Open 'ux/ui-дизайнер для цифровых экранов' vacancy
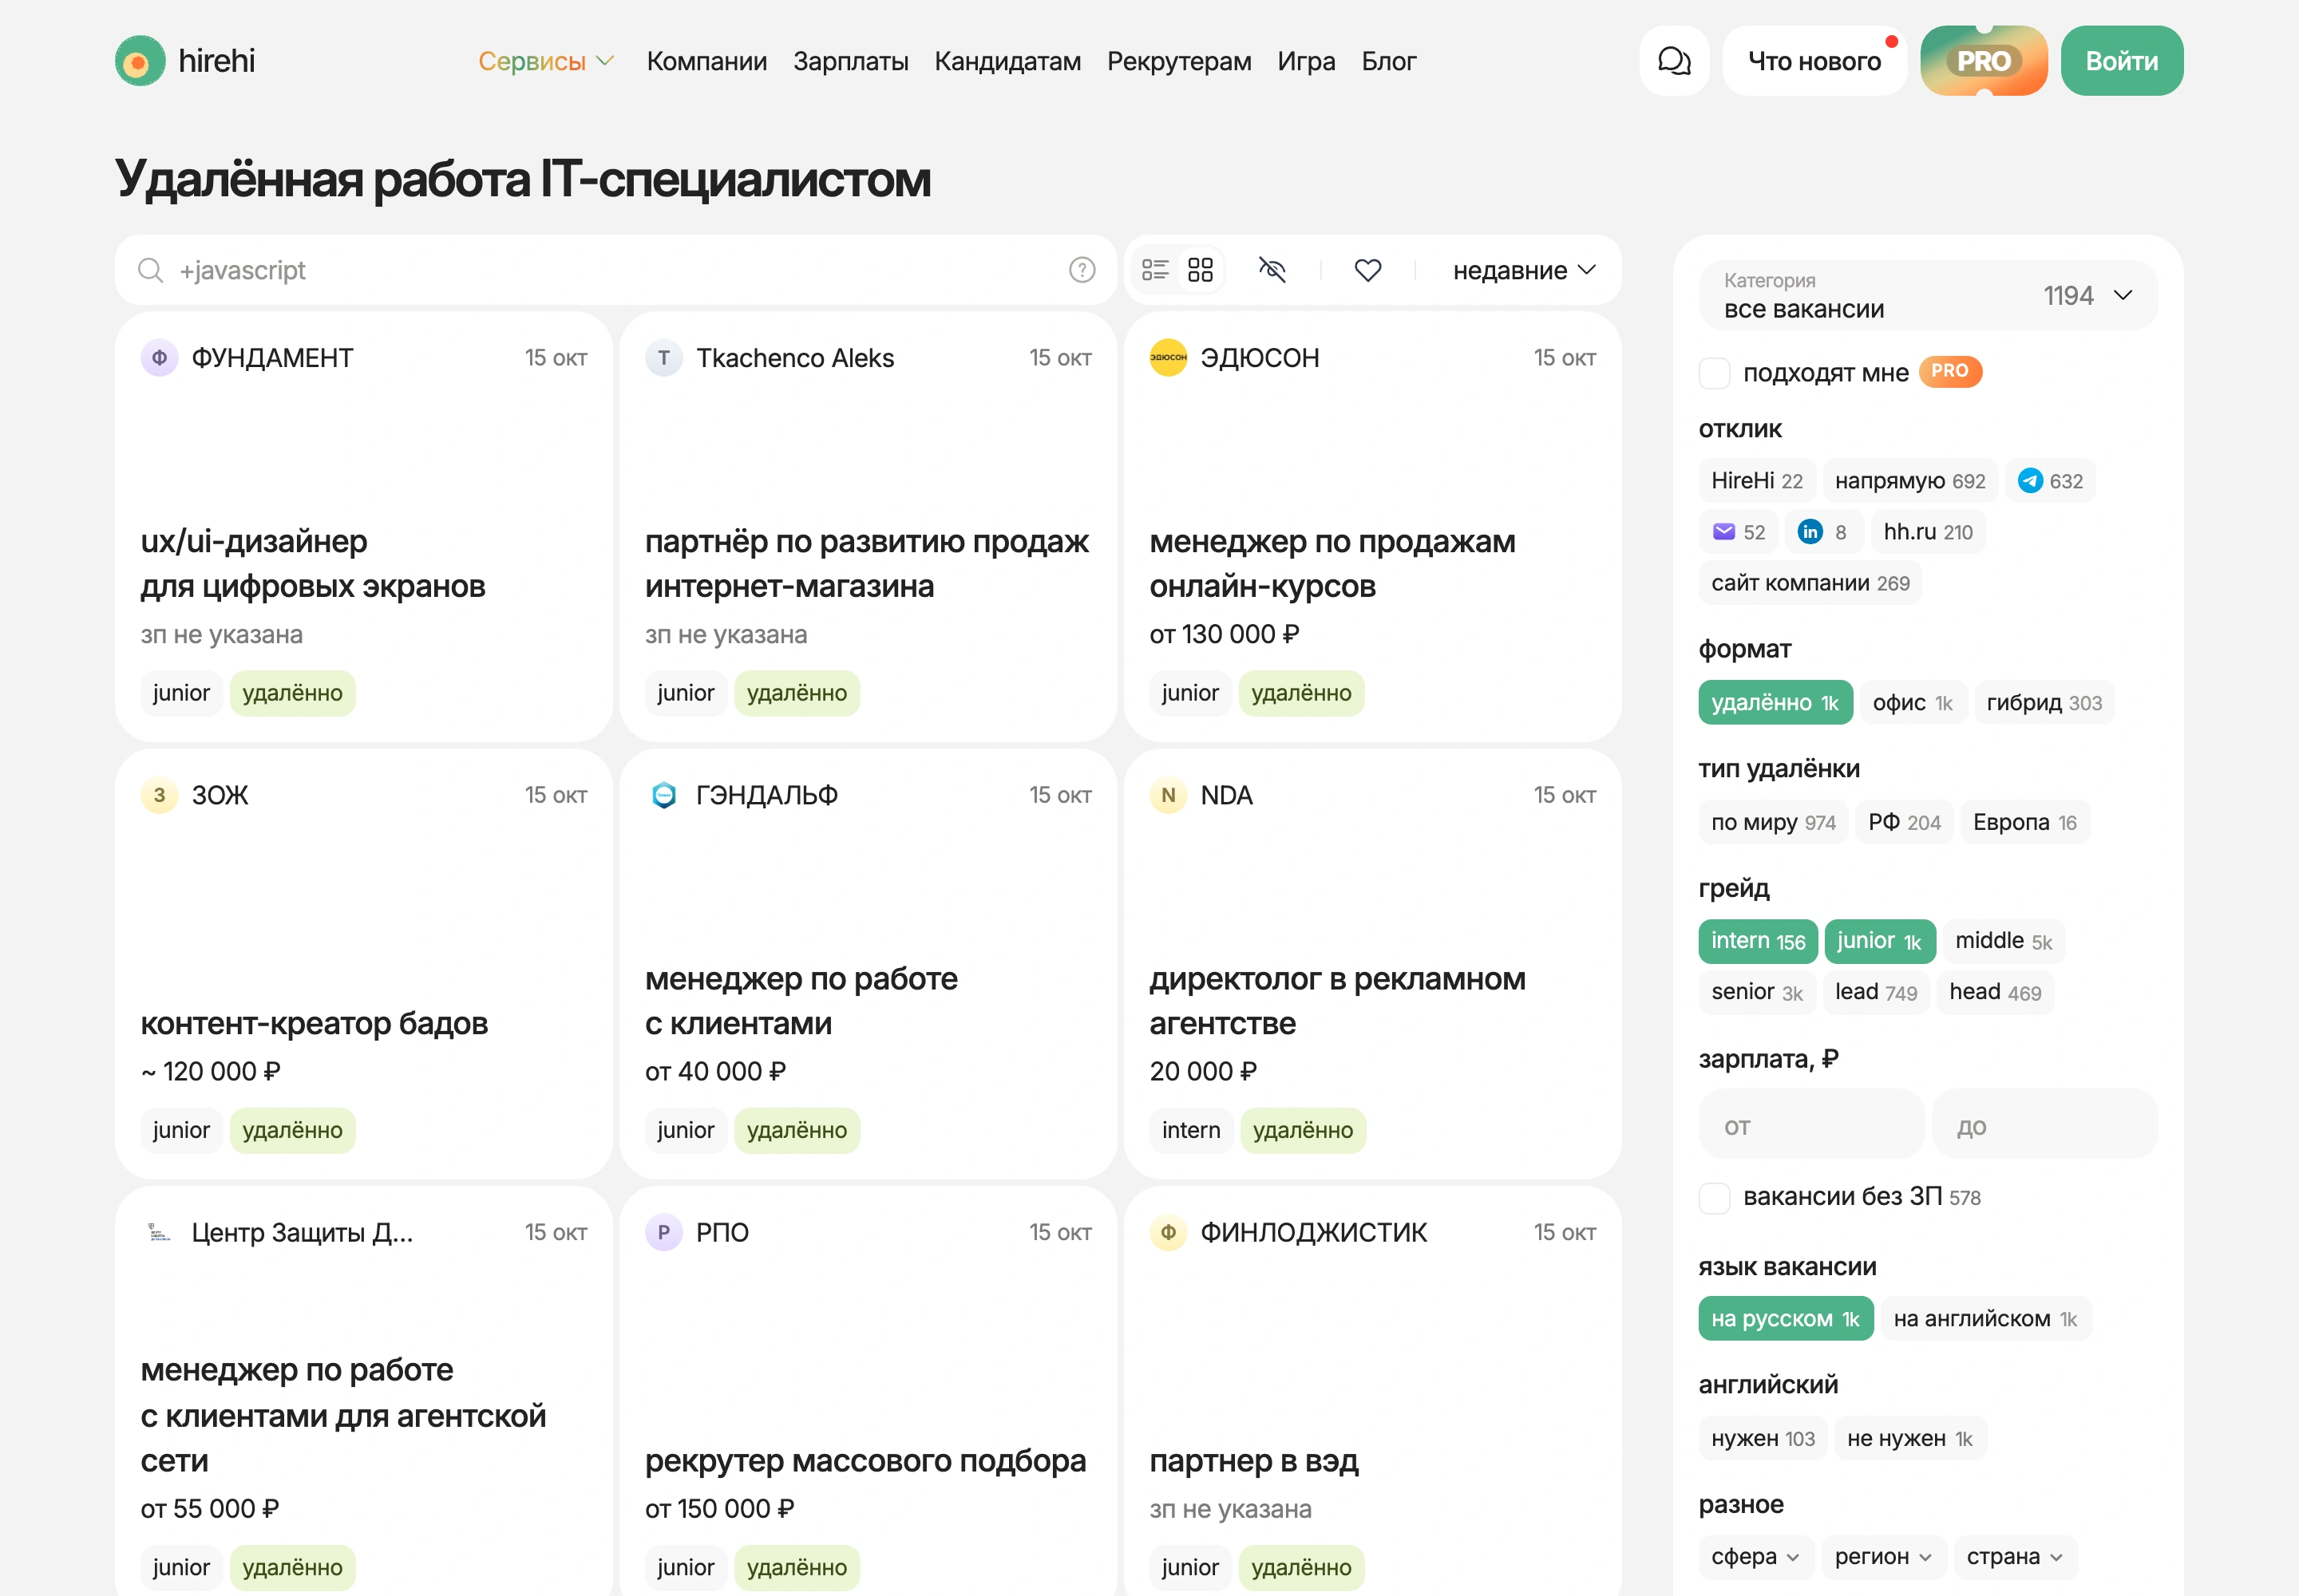 coord(313,563)
